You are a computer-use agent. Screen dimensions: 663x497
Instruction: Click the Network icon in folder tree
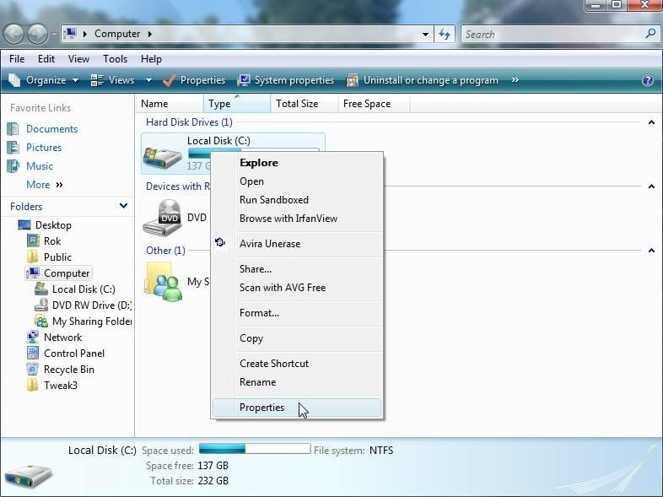(x=33, y=338)
